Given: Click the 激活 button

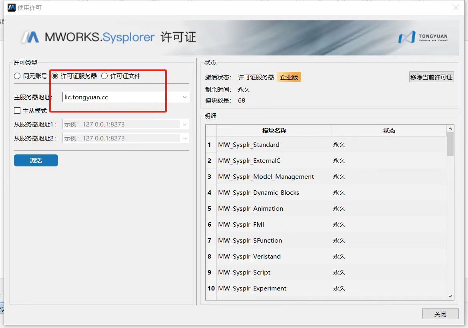Looking at the screenshot, I should [x=36, y=160].
